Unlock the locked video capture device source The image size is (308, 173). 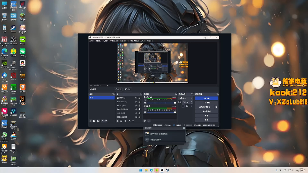point(139,109)
